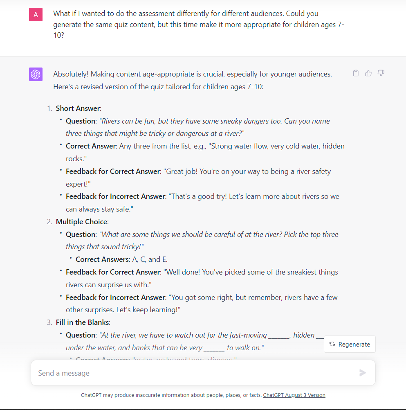
Task: Click the 'What are some things' question text
Action: tap(220, 234)
